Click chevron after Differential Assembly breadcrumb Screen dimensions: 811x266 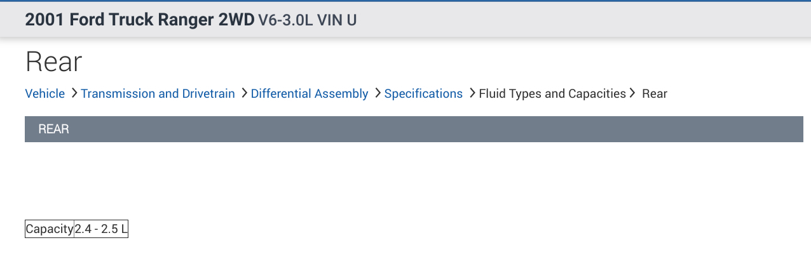(x=378, y=93)
